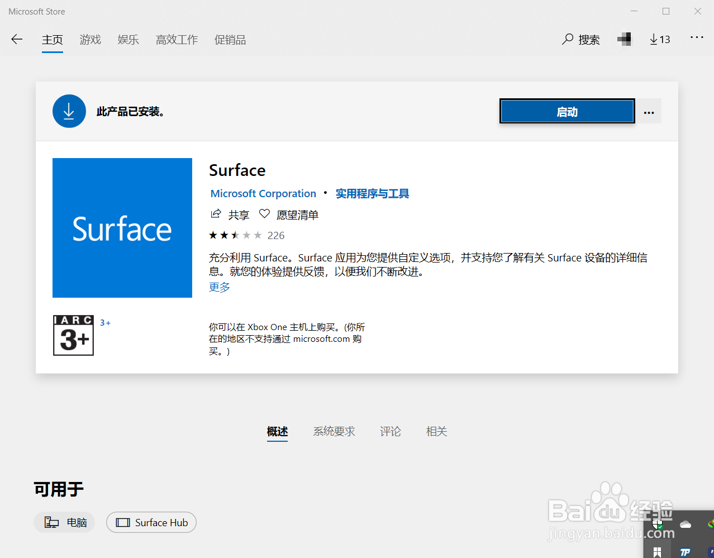
Task: Launch the app with 启动 button
Action: [x=567, y=111]
